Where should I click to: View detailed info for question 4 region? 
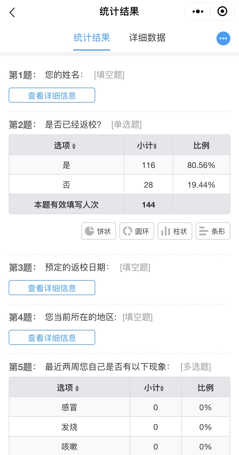click(x=52, y=337)
